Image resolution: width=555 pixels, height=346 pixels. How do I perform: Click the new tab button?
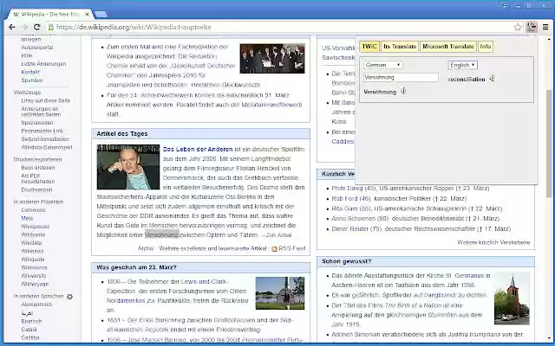pos(101,15)
